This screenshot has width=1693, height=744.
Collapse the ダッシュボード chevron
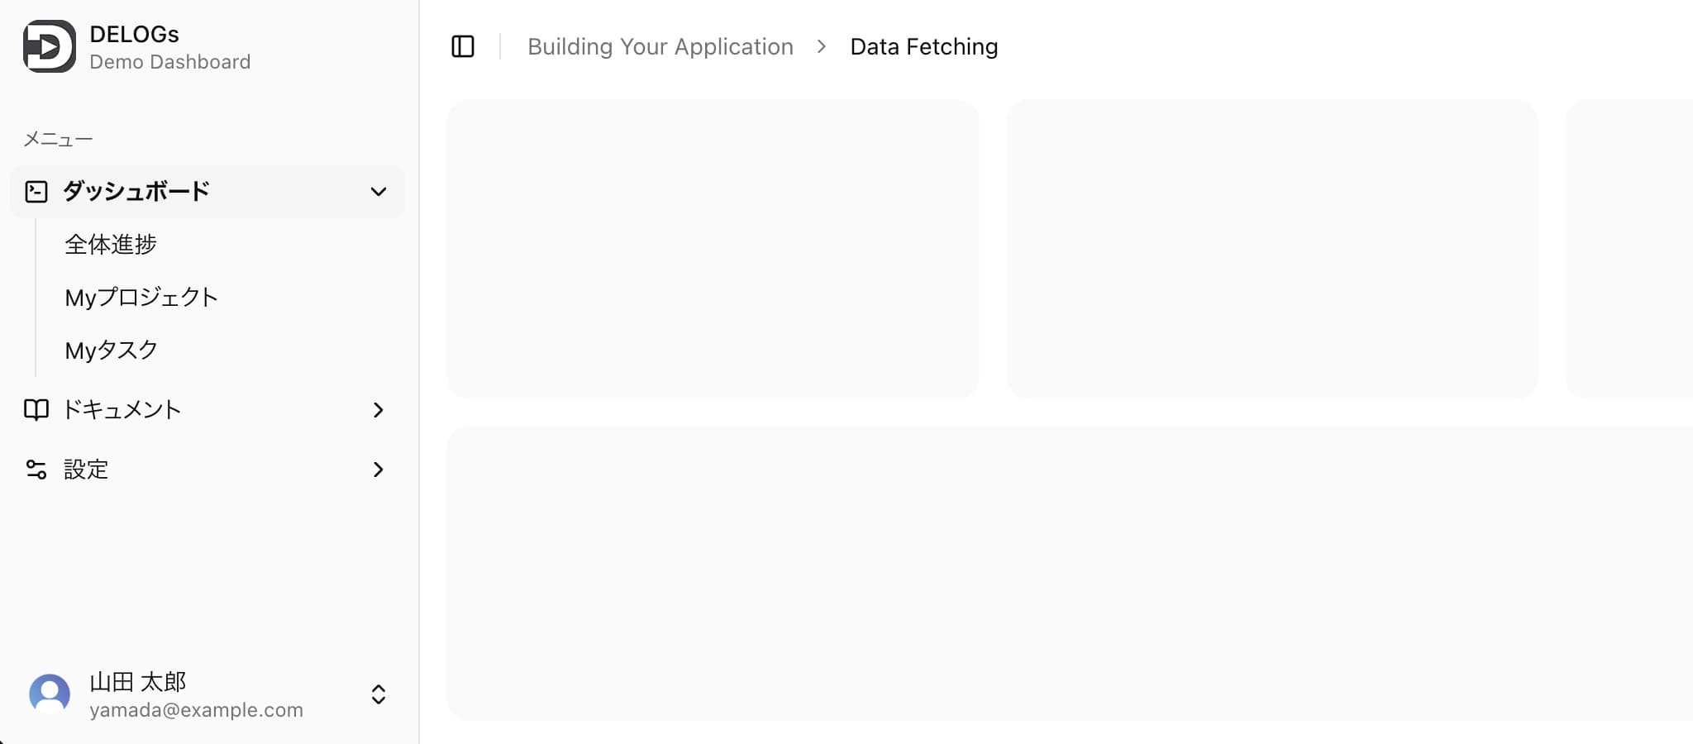tap(379, 192)
